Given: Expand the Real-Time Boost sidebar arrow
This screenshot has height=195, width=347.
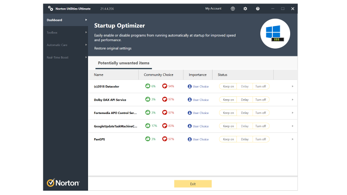Looking at the screenshot, I should click(86, 57).
